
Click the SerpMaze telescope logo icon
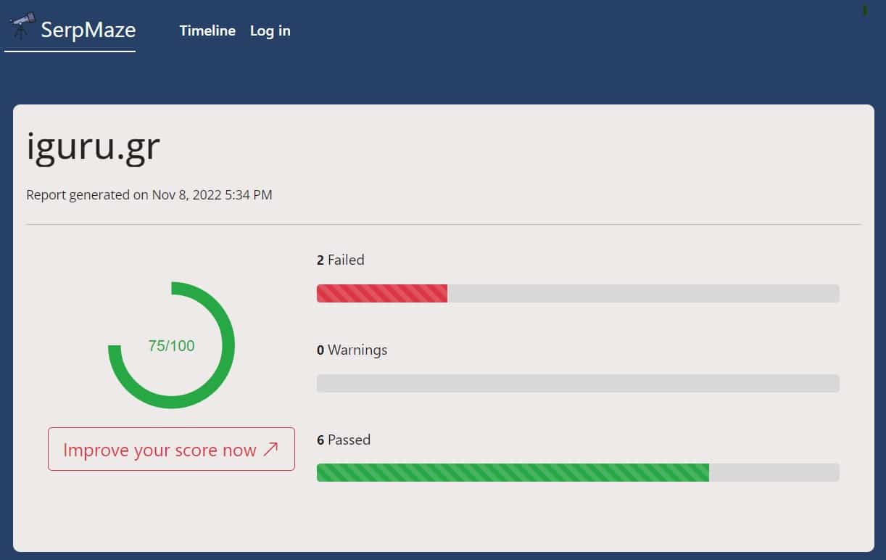tap(22, 27)
